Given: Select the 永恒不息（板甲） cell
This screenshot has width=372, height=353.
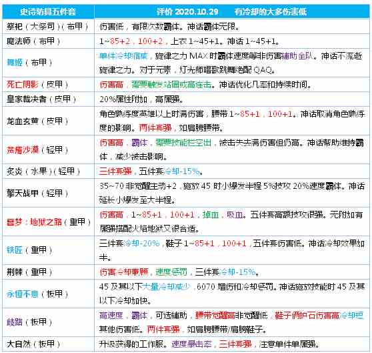Looking at the screenshot, I should pyautogui.click(x=48, y=294).
